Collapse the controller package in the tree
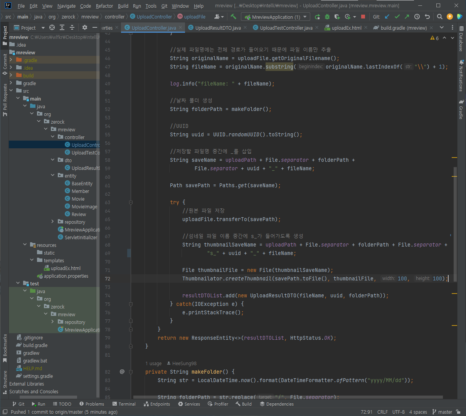This screenshot has height=416, width=466. (53, 137)
